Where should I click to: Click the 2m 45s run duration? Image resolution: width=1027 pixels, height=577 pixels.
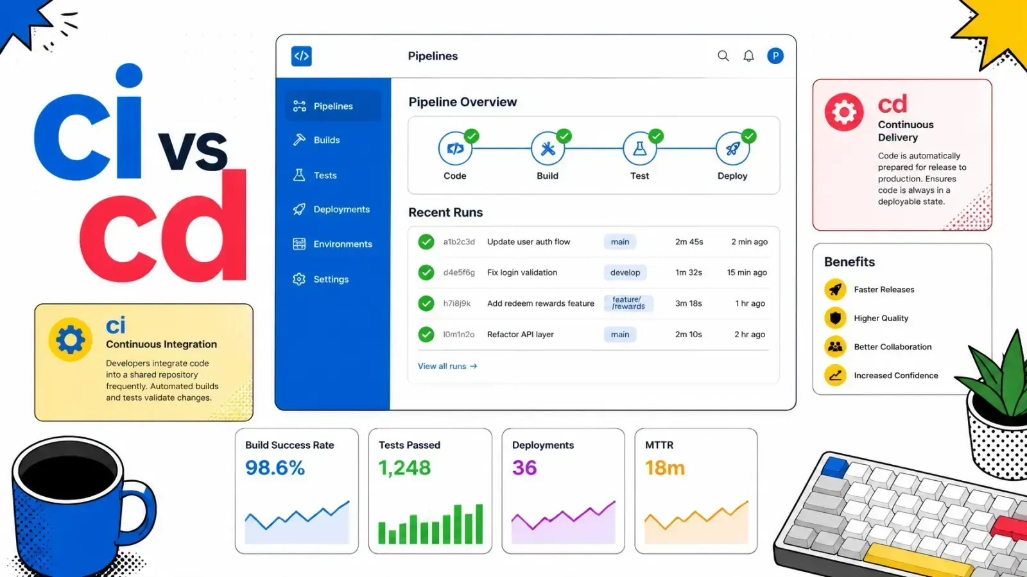click(x=689, y=242)
